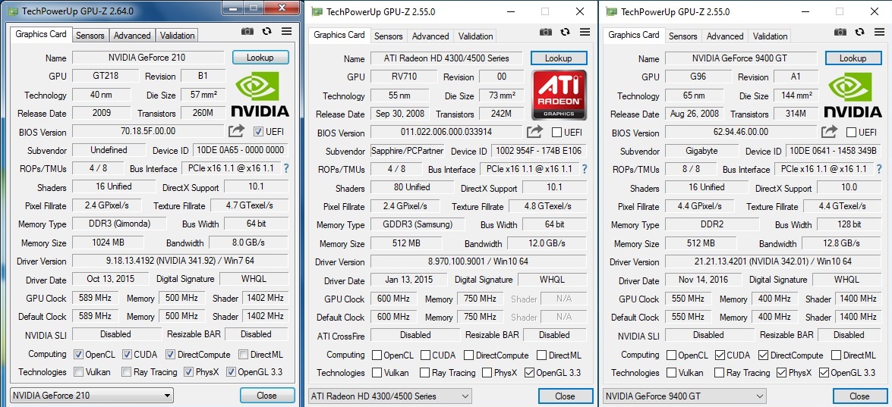The image size is (892, 407).
Task: Click the GPU-Z title bar icon of the Radeon window
Action: (x=317, y=12)
